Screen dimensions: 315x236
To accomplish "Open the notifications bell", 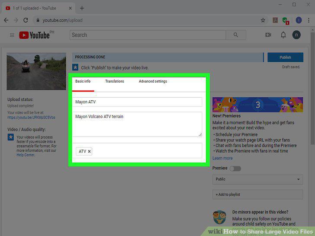I will (283, 35).
